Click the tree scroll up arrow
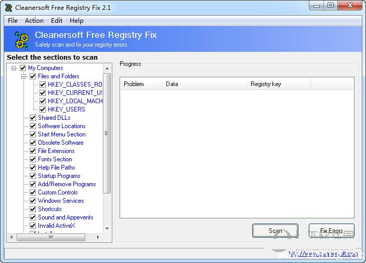The height and width of the screenshot is (263, 366). point(107,68)
